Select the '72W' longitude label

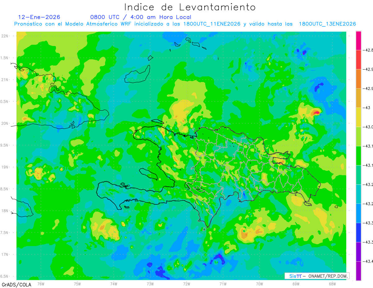[186, 283]
